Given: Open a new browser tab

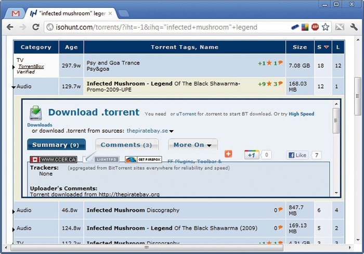Looking at the screenshot, I should click(x=123, y=14).
